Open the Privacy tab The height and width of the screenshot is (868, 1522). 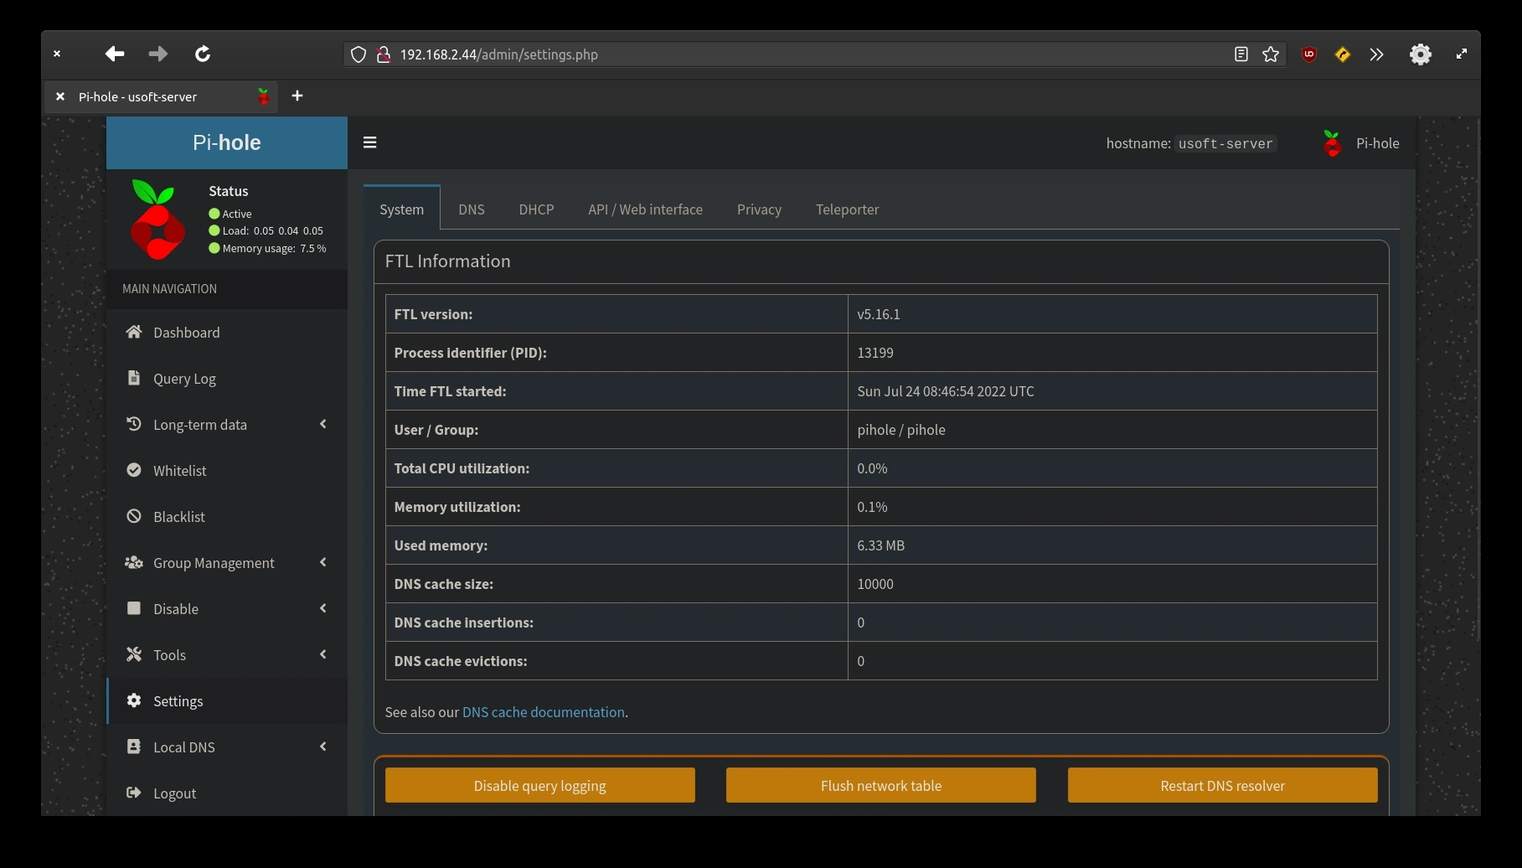click(x=759, y=209)
